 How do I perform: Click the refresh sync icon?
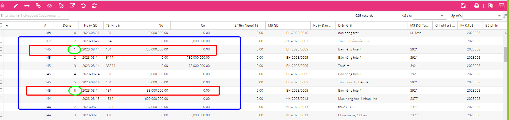(x=94, y=6)
